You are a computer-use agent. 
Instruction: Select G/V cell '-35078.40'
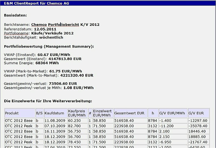pyautogui.click(x=198, y=126)
